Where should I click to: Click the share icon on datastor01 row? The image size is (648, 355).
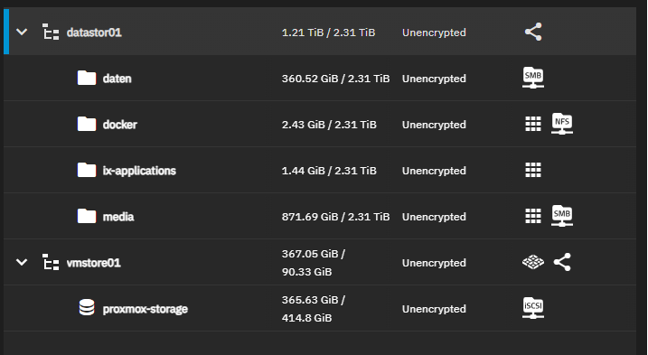pos(533,32)
